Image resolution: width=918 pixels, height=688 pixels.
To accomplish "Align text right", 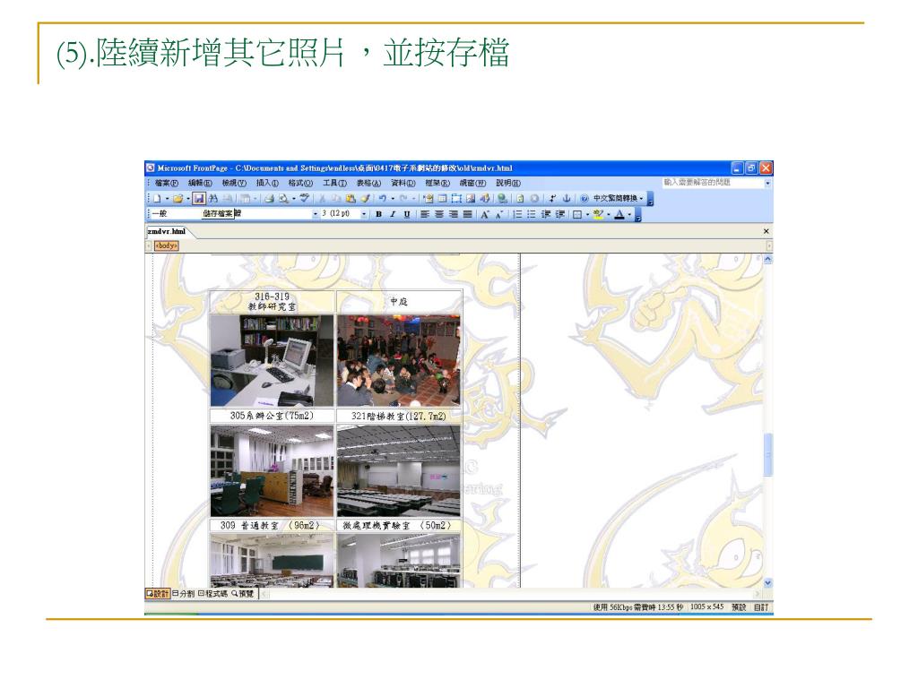I will 454,214.
